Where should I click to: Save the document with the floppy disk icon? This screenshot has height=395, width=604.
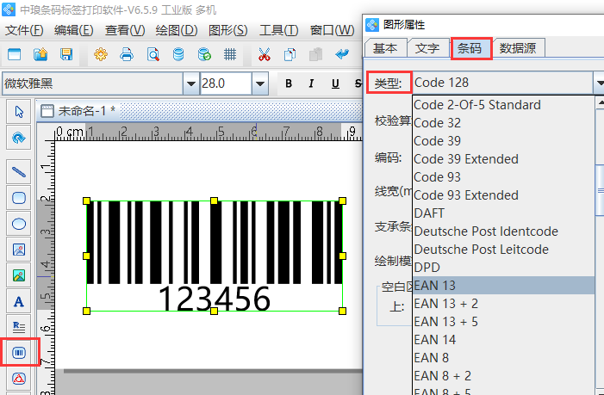click(66, 55)
